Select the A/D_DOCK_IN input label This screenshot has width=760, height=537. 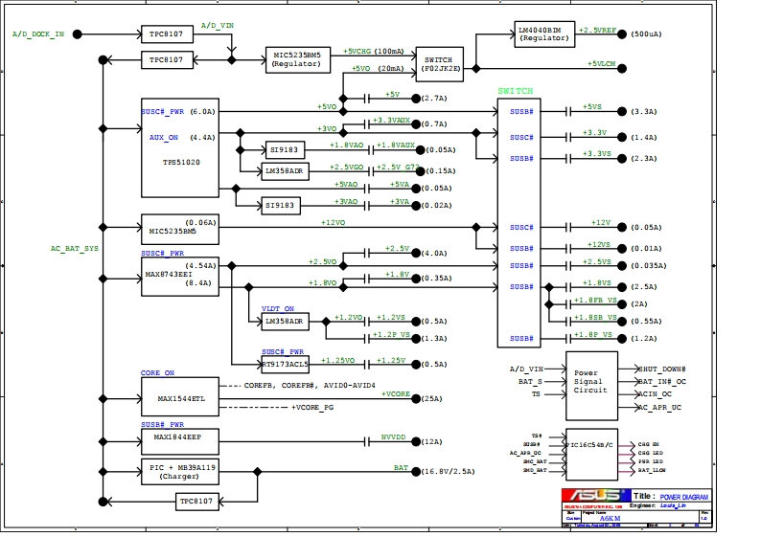(38, 34)
